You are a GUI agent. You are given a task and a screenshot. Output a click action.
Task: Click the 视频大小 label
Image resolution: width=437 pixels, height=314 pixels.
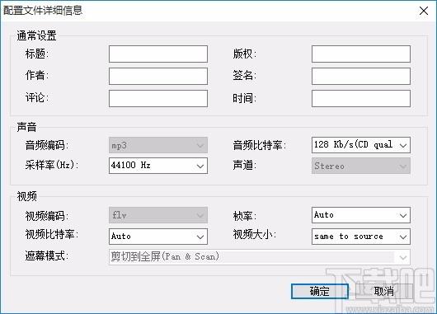click(x=255, y=234)
